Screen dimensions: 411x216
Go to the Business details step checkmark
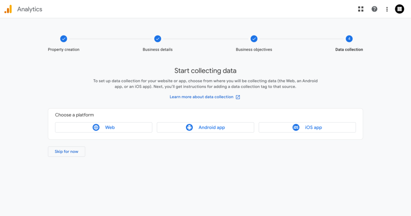tap(157, 39)
